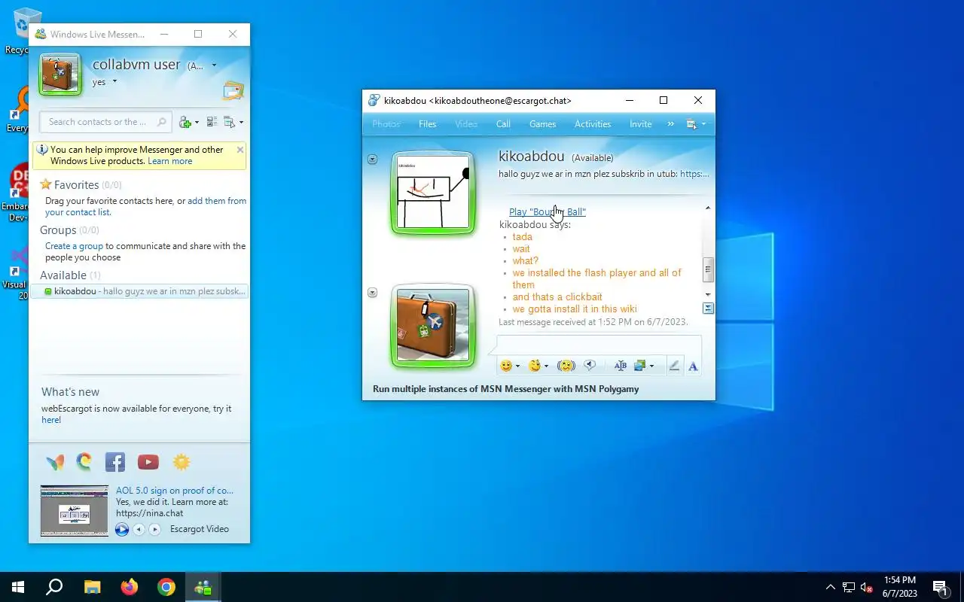This screenshot has width=964, height=602.
Task: Open the wink picker in chat toolbar
Action: coord(535,366)
